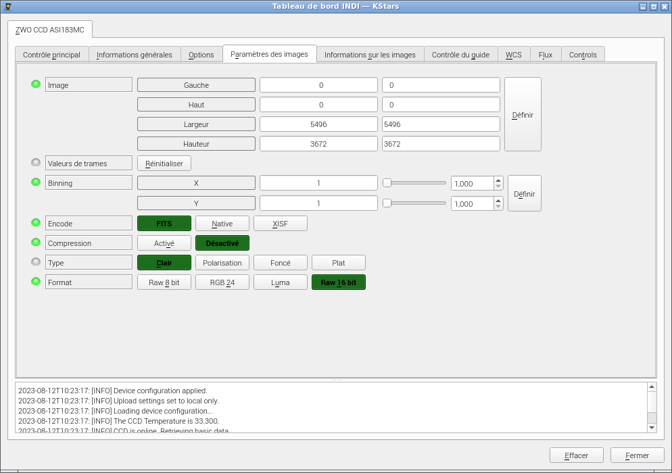Click the log panel scroll-up arrow
This screenshot has height=473, width=672.
652,387
